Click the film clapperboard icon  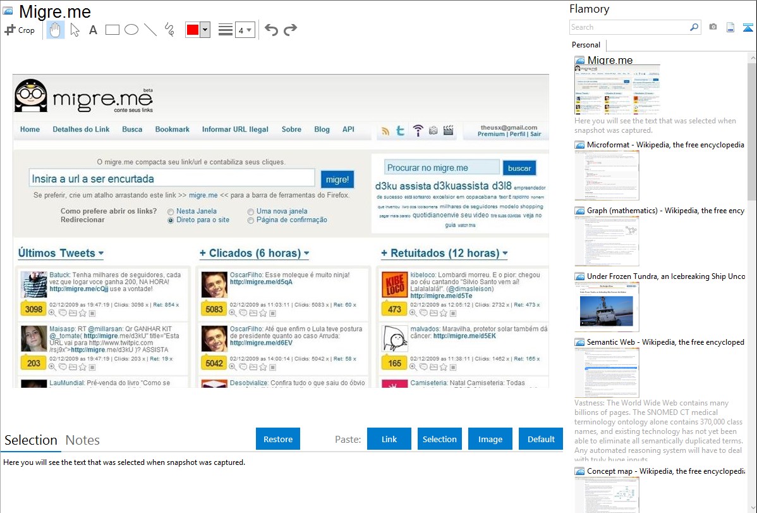click(x=449, y=130)
